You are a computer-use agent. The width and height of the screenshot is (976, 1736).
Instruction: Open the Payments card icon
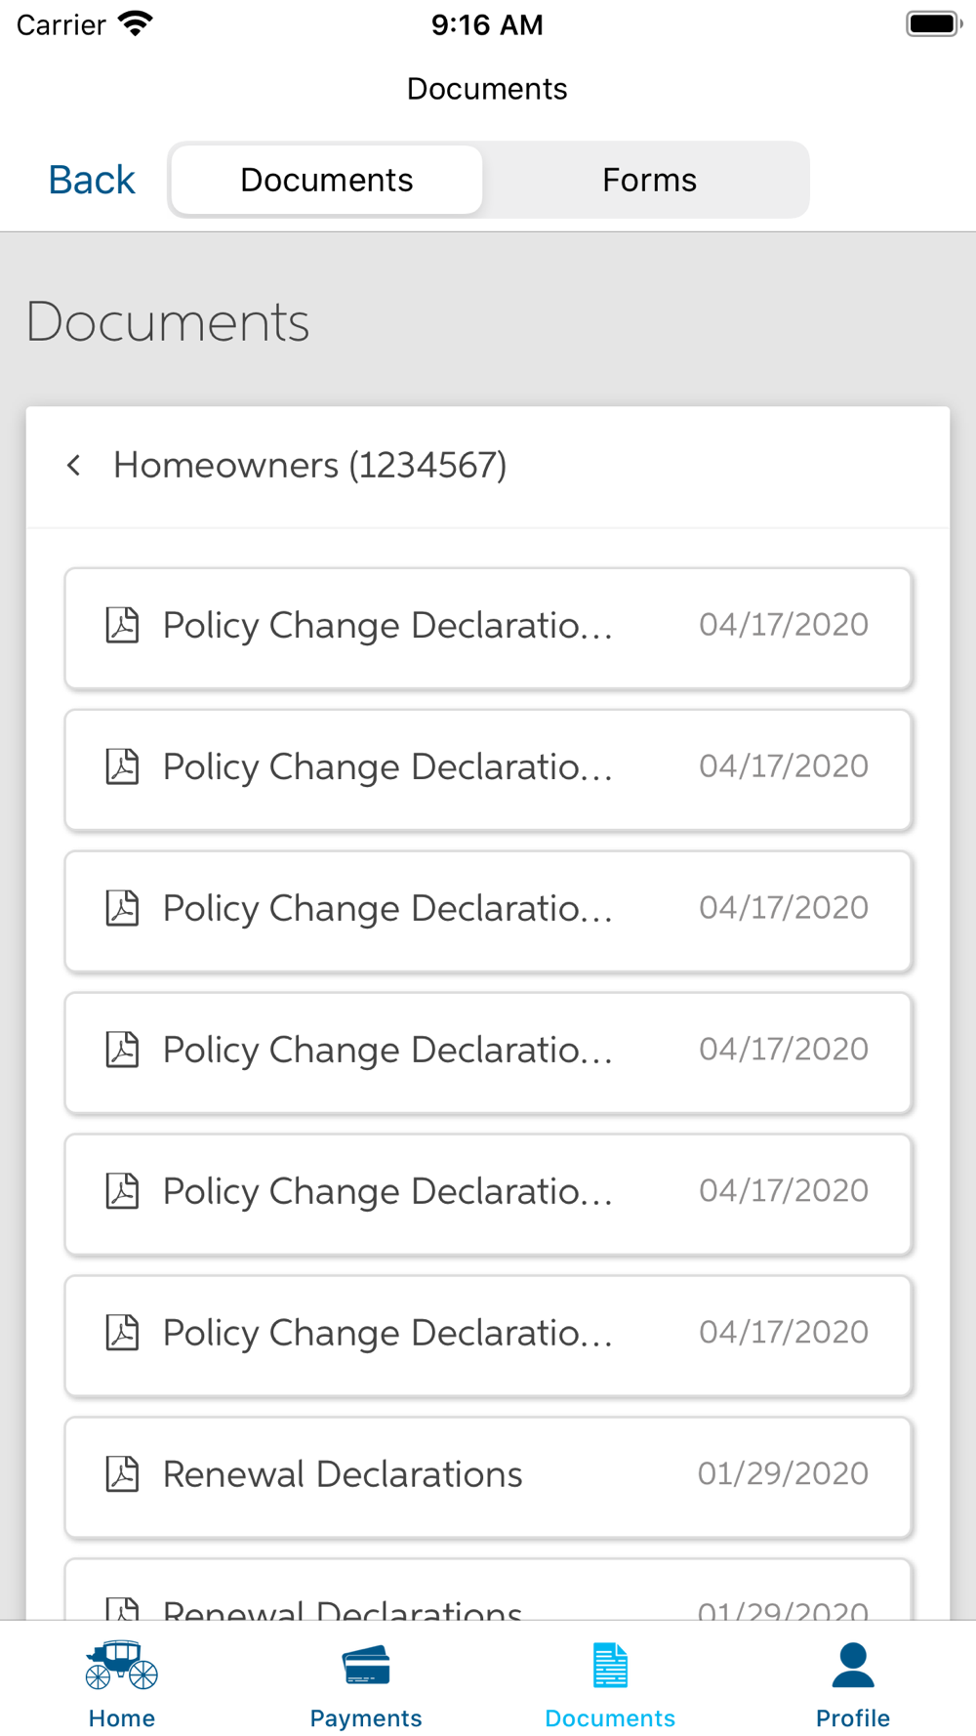point(366,1666)
